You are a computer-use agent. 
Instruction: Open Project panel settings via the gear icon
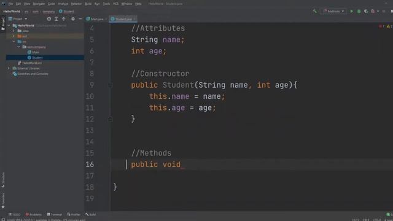[x=73, y=19]
